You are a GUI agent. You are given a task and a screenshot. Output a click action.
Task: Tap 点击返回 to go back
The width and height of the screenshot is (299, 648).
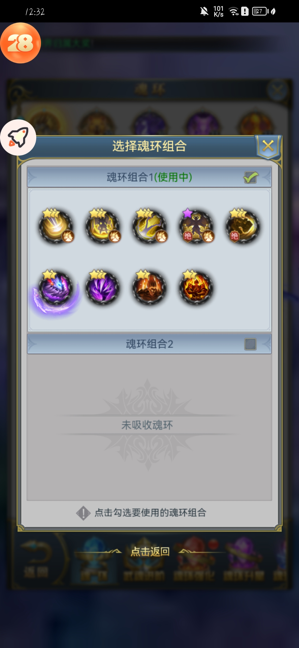click(150, 552)
